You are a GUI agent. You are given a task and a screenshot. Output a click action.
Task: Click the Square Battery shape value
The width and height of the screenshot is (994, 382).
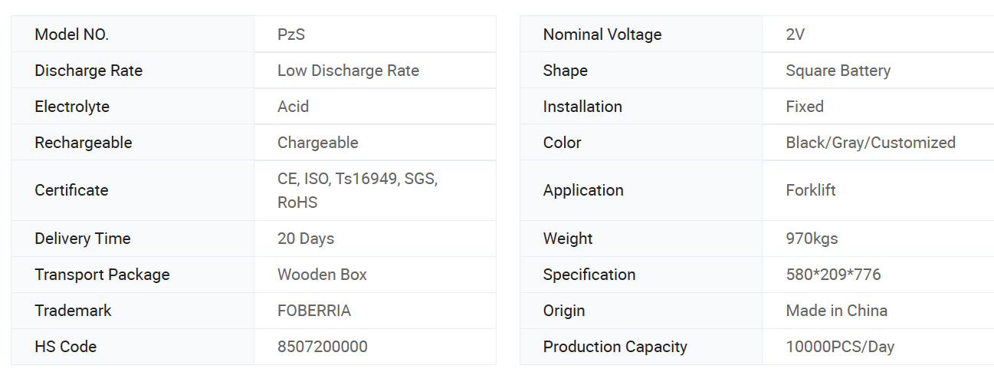[x=838, y=71]
